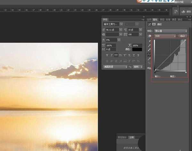The width and height of the screenshot is (192, 151).
Task: Click the curves adjustment icon in header
Action: click(x=149, y=24)
